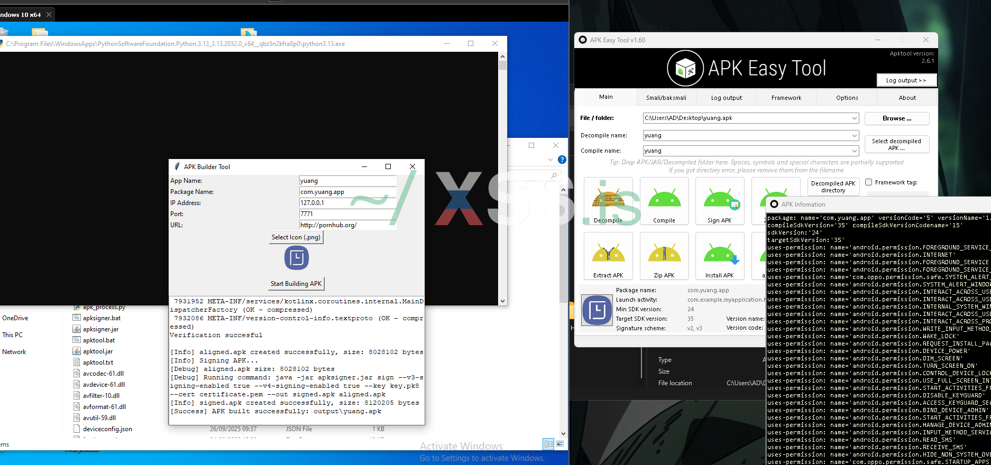The width and height of the screenshot is (991, 465).
Task: Select This PC in Explorer navigation pane
Action: click(13, 335)
